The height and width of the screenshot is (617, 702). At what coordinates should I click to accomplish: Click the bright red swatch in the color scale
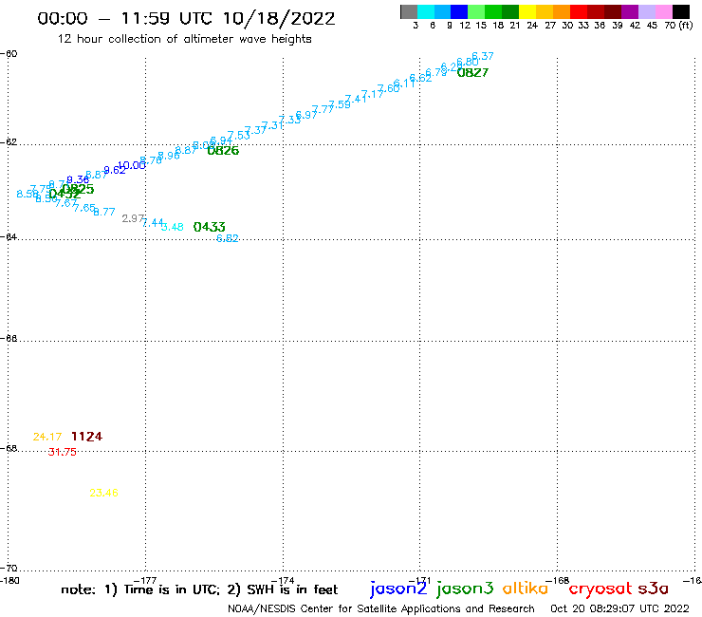(579, 11)
